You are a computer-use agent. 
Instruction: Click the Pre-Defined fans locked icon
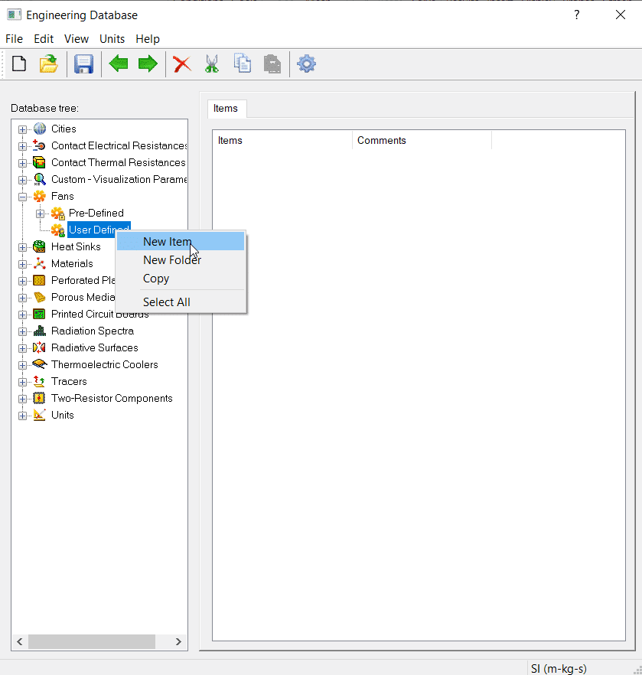[57, 213]
